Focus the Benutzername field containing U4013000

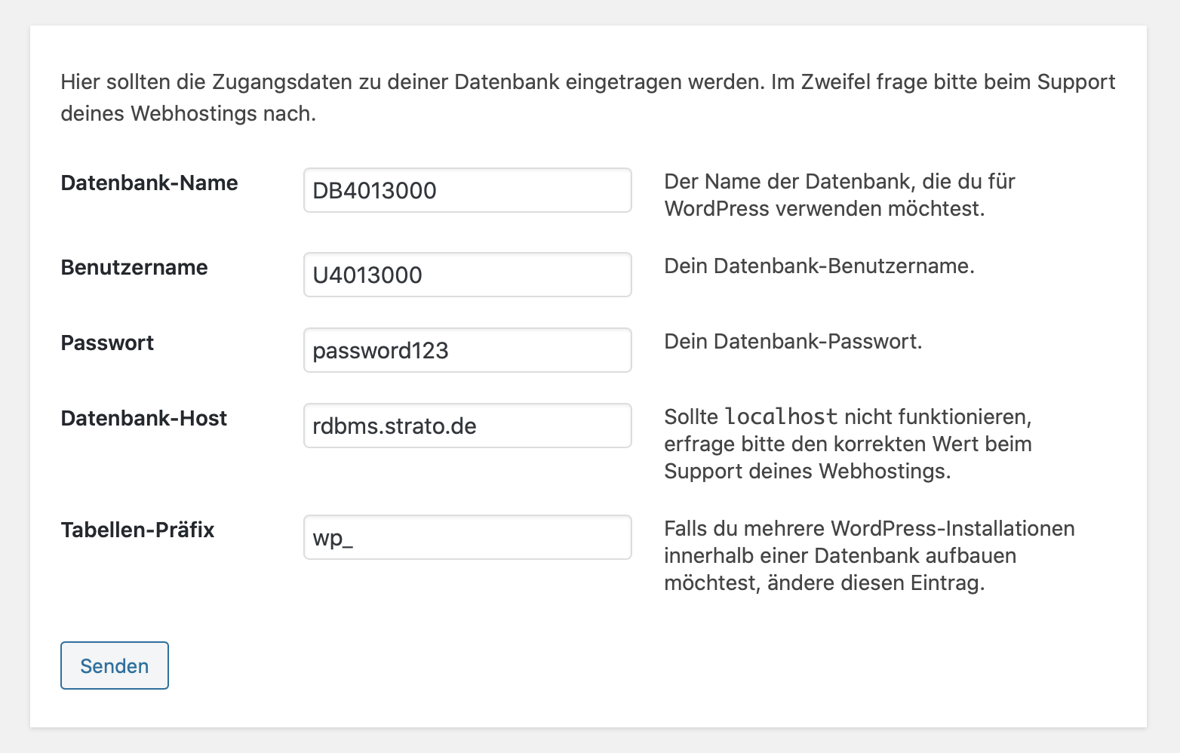(467, 275)
